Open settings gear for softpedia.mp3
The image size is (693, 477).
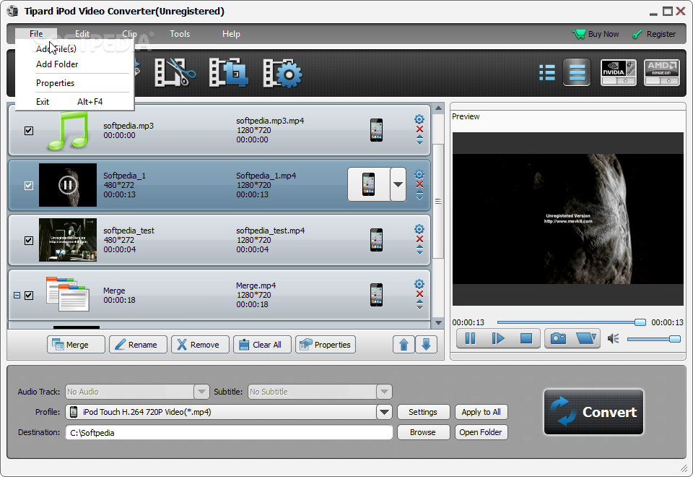click(x=419, y=119)
